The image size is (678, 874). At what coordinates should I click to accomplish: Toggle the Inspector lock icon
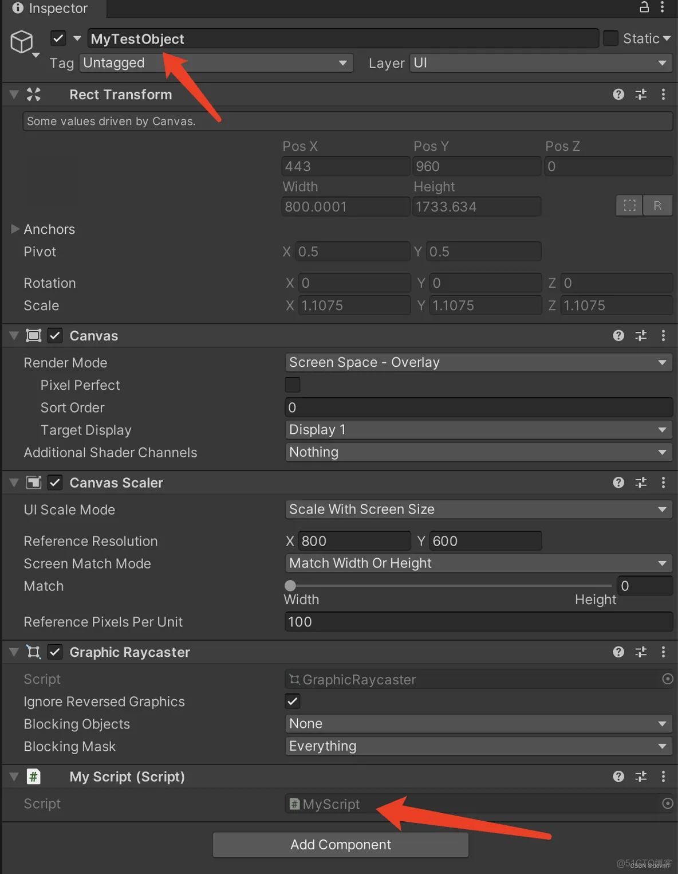tap(644, 7)
